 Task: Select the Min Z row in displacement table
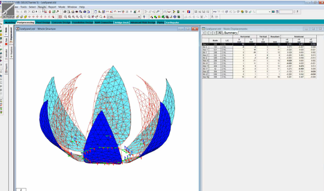(x=259, y=58)
